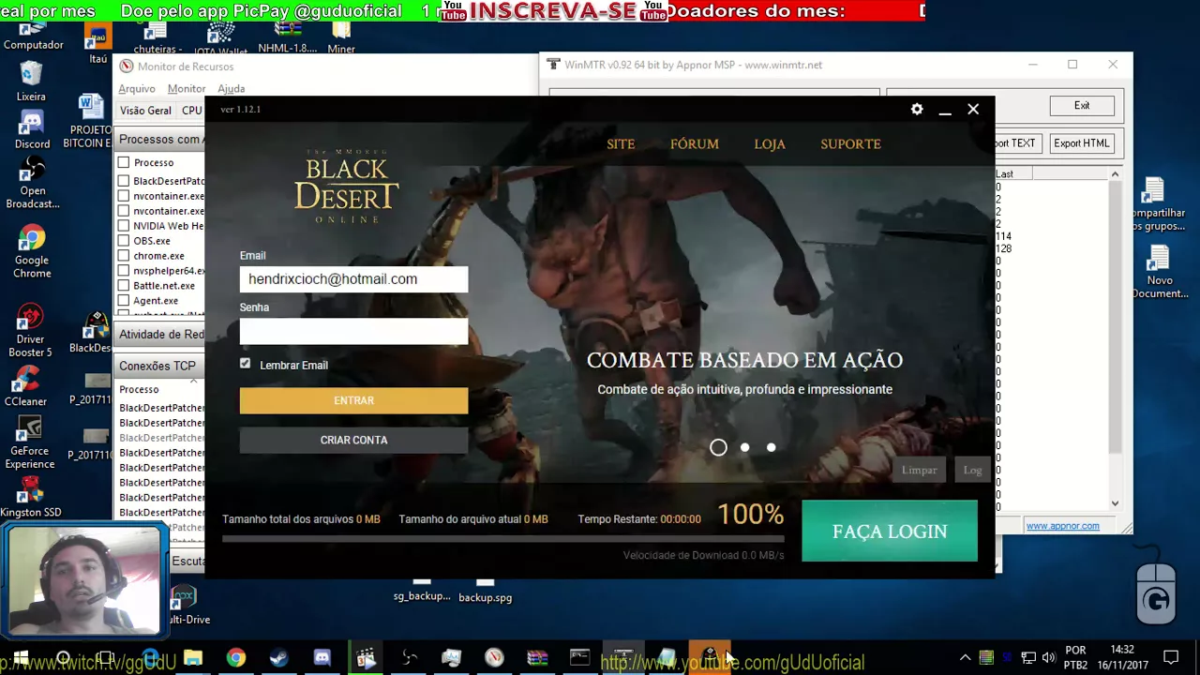Open the SUPORTE link in launcher
The image size is (1200, 675).
click(x=850, y=143)
